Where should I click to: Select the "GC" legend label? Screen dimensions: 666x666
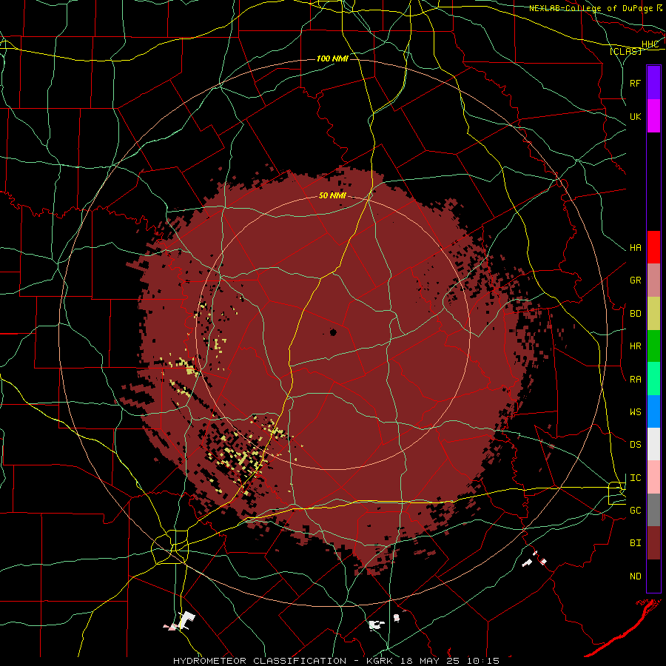(x=635, y=511)
